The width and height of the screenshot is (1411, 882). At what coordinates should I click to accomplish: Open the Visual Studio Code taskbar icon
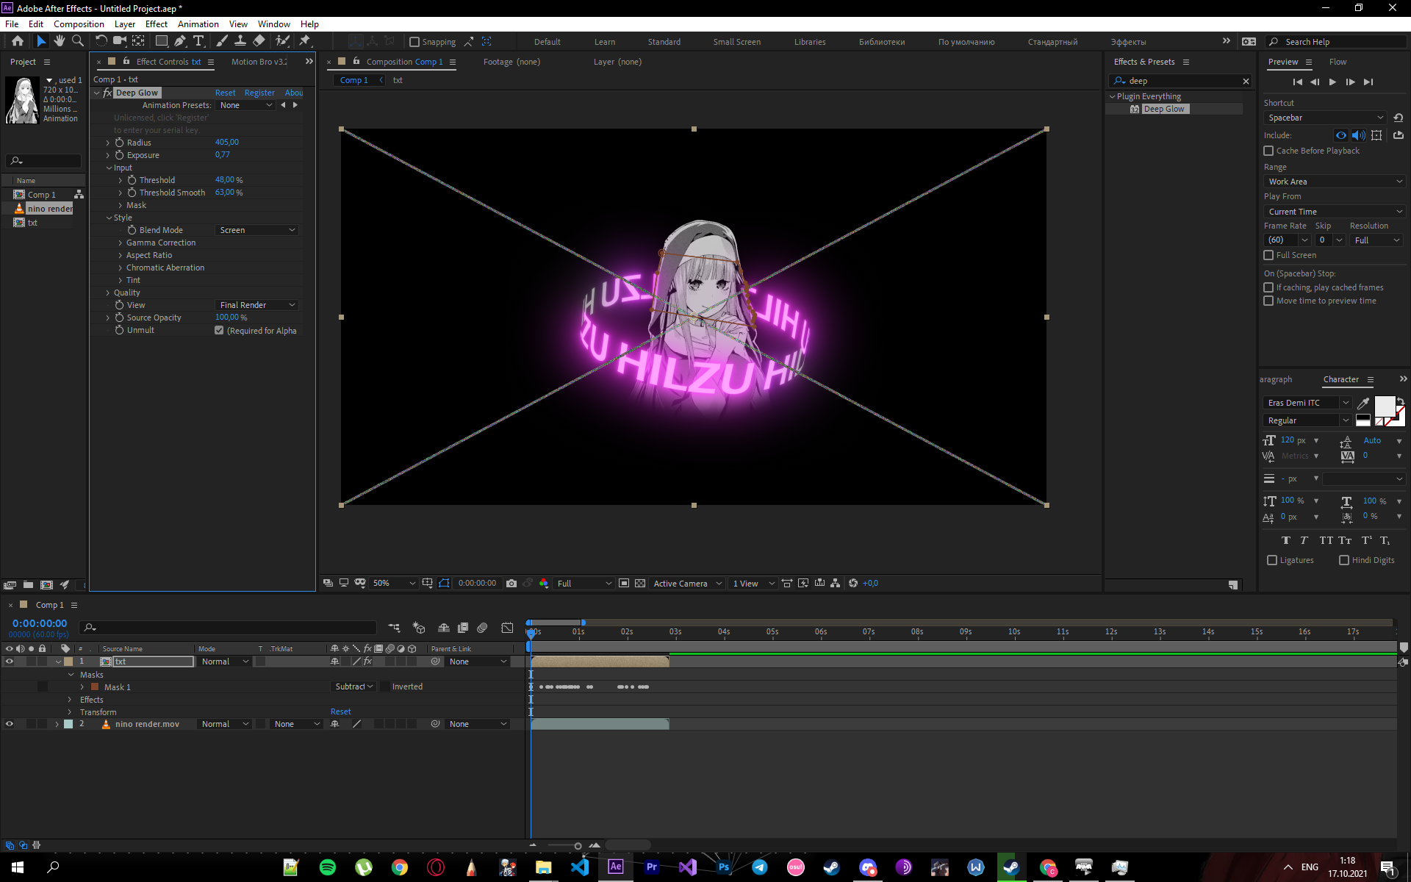coord(580,867)
